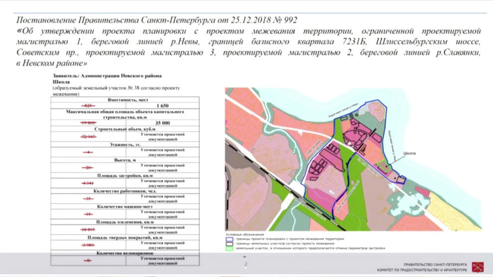Click the blue-outlined planning boundary legend box
493x277 pixels.
pos(229,239)
